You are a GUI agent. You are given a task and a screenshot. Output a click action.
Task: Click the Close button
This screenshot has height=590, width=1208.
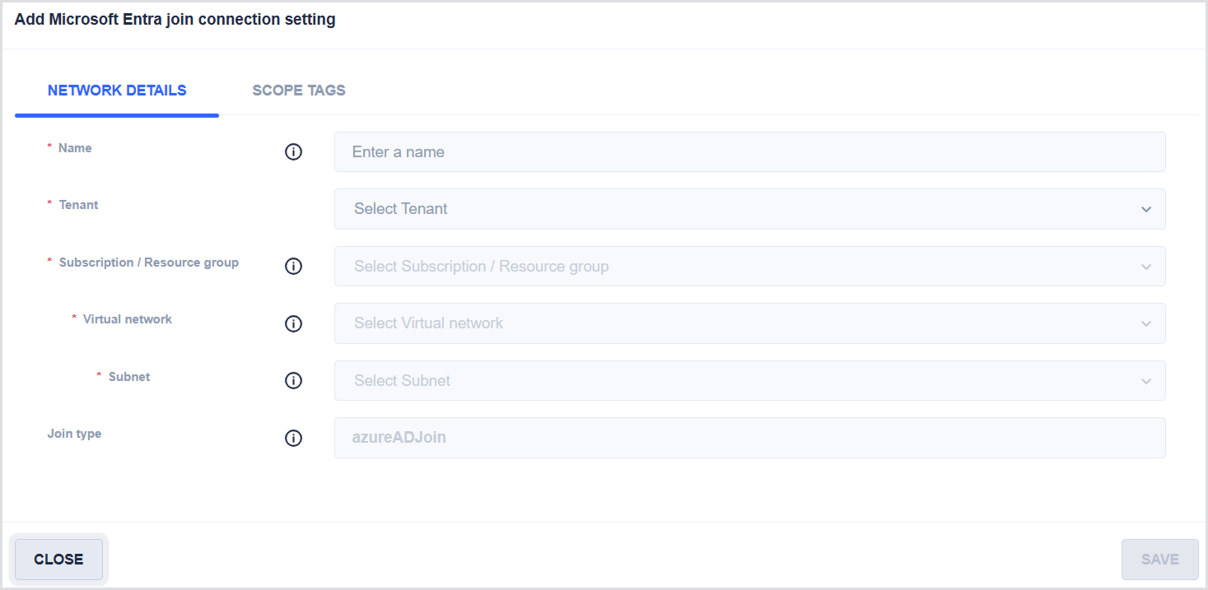click(58, 560)
